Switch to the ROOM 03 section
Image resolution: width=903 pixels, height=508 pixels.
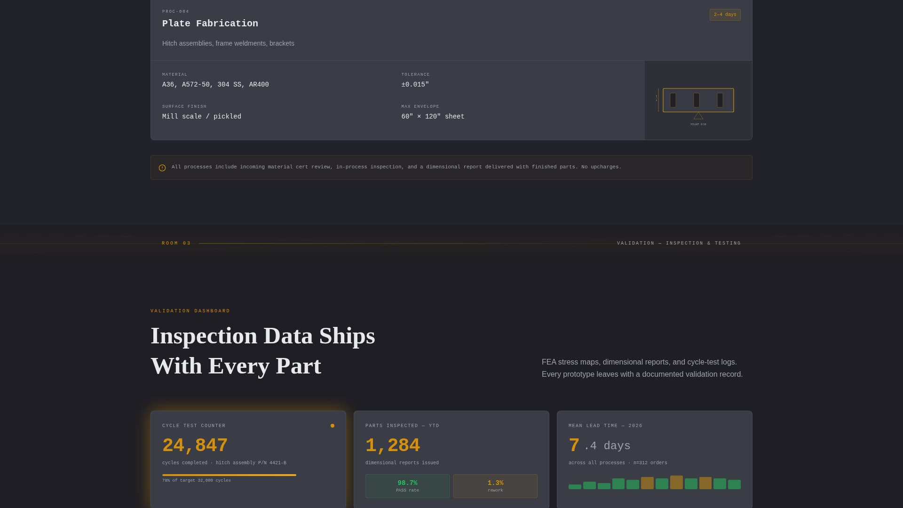pos(176,243)
